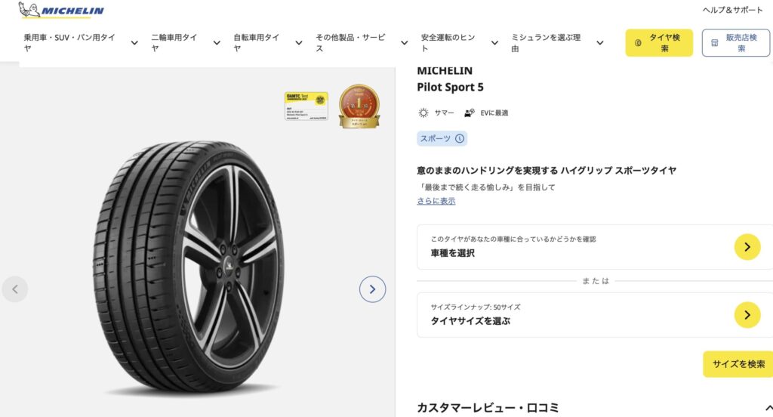Click the 販売店検索 button
Screen dimensions: 773x417
pyautogui.click(x=735, y=43)
